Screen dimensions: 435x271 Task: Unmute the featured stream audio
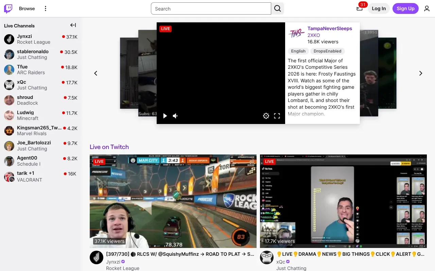click(175, 116)
